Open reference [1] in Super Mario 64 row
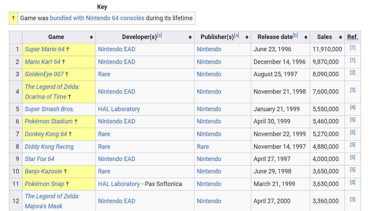Image resolution: width=370 pixels, height=211 pixels. [353, 48]
